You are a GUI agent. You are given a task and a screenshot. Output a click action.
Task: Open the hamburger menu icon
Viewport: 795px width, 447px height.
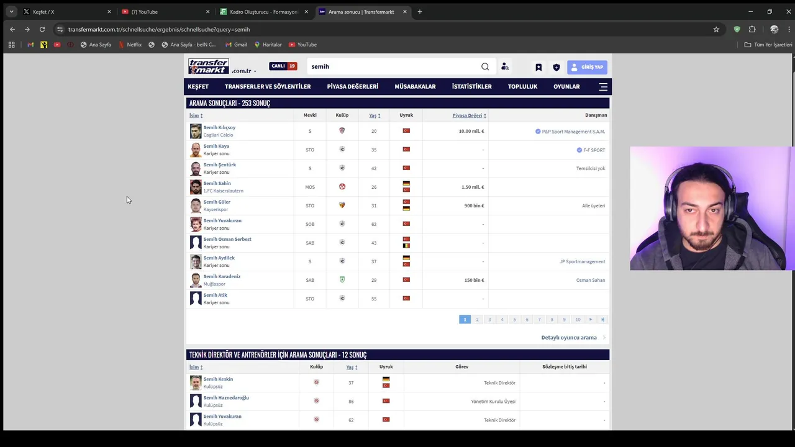click(x=603, y=87)
